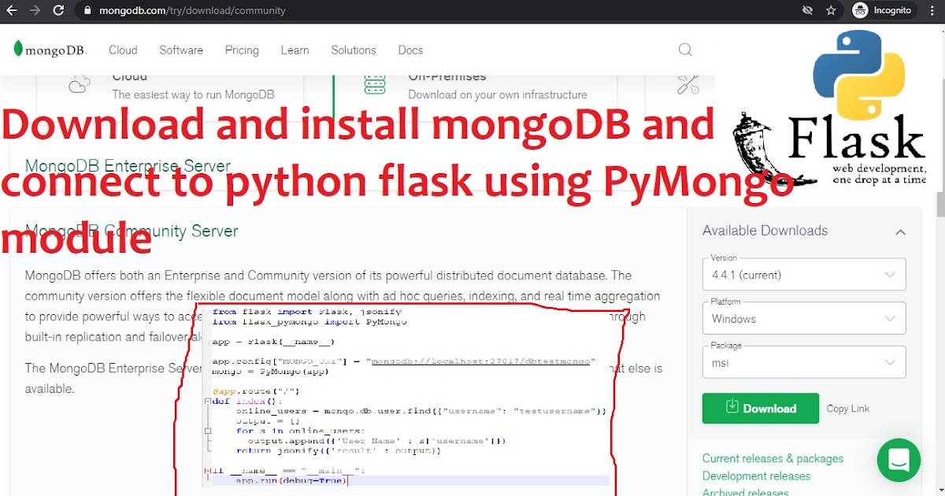Collapse the Available Downloads panel

click(x=900, y=231)
